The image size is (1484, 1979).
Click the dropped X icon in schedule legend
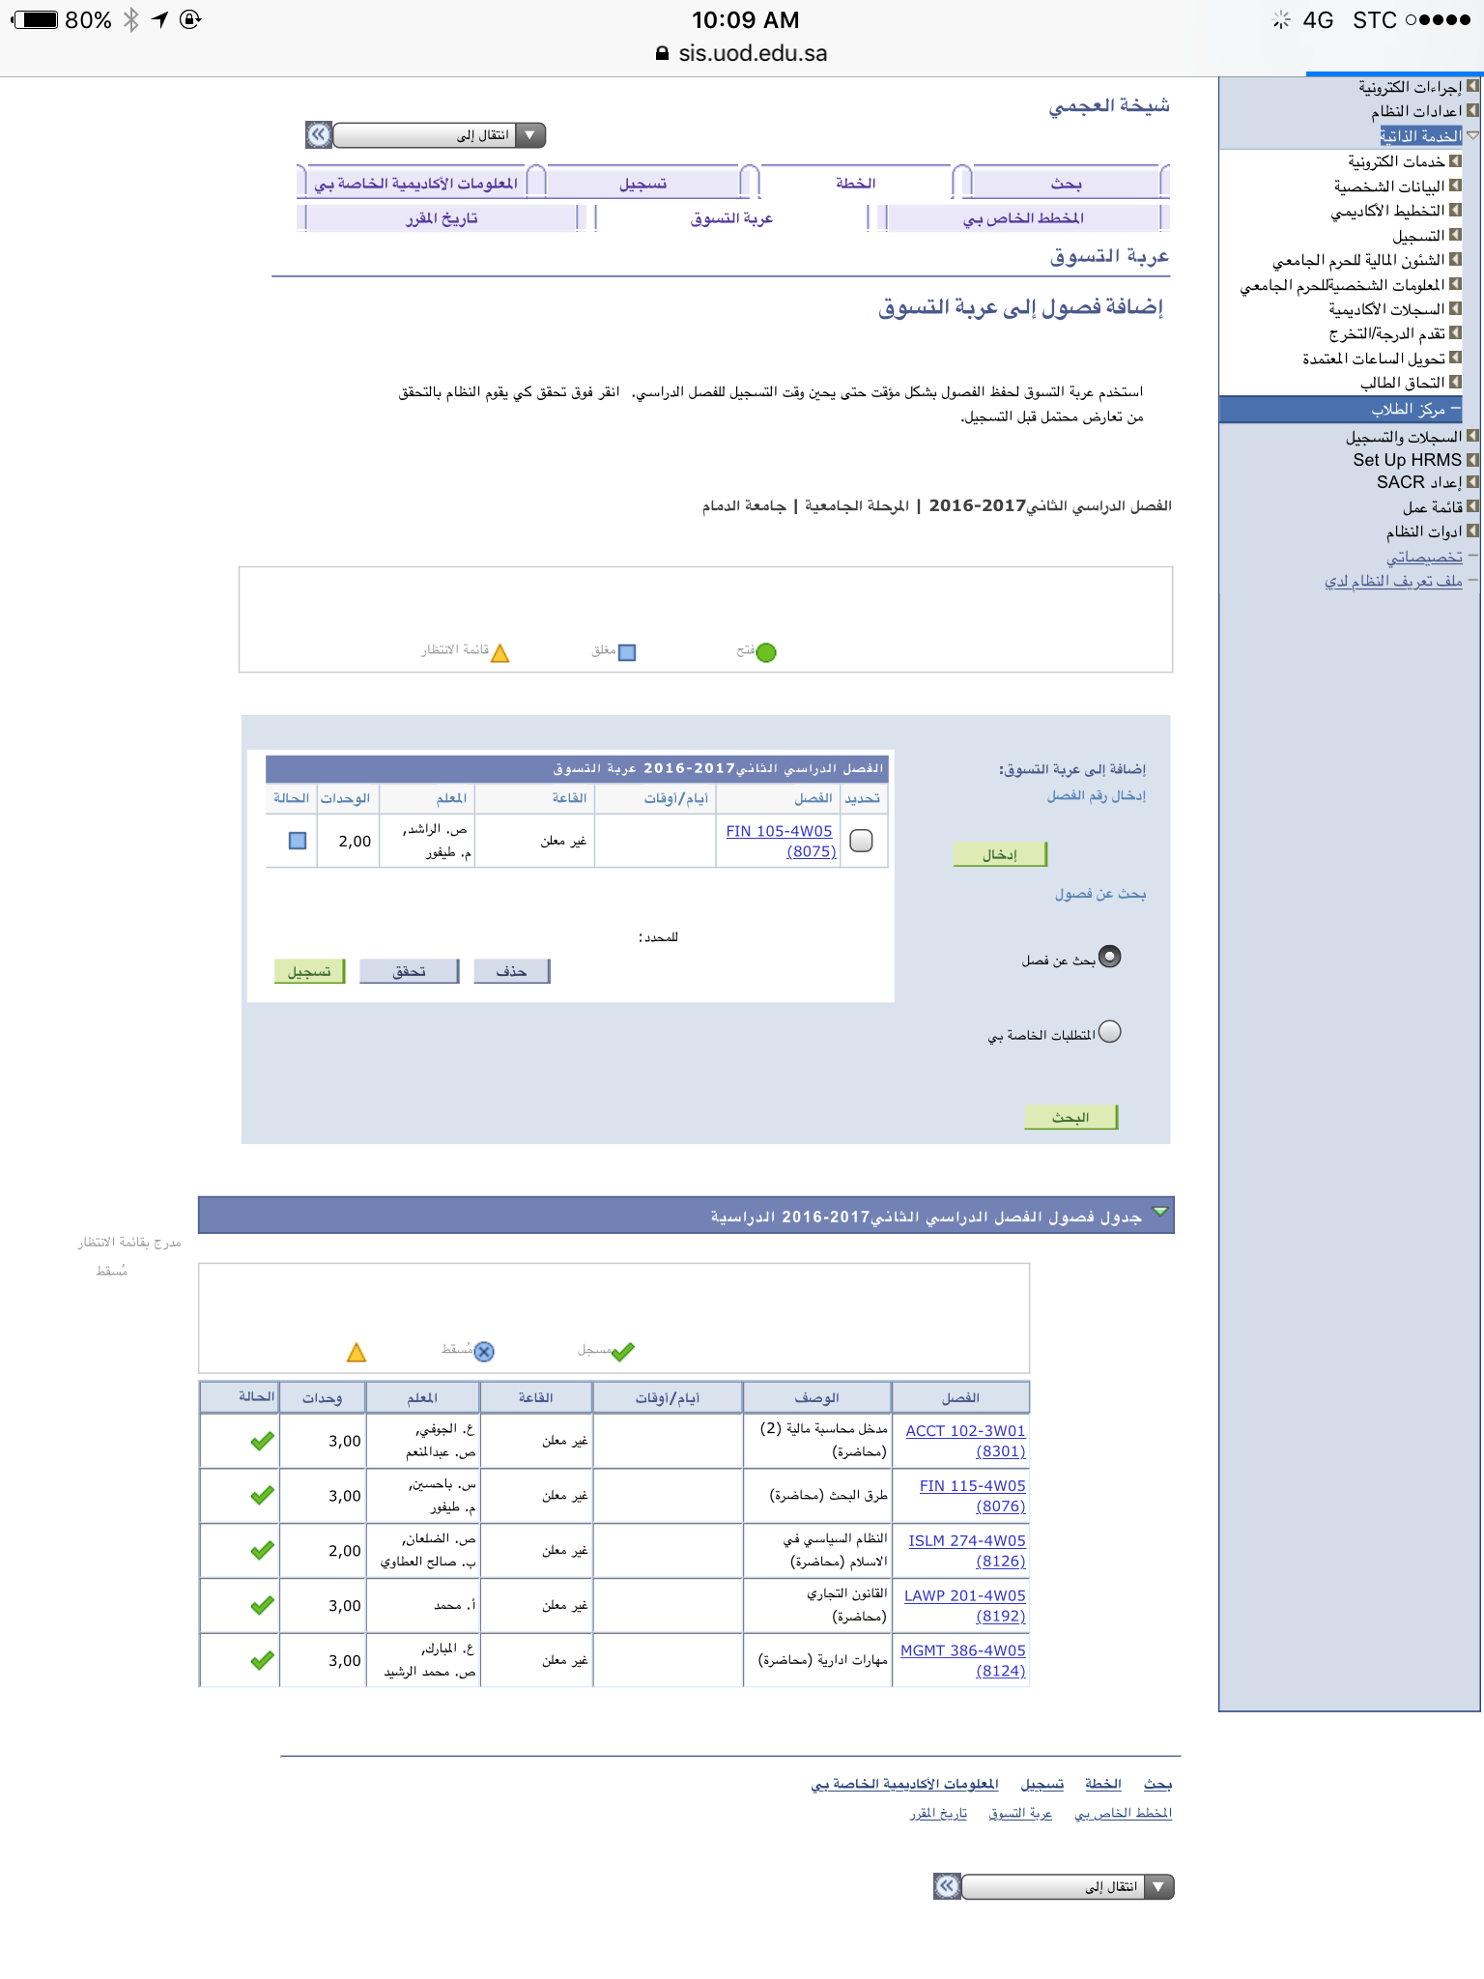(x=484, y=1352)
